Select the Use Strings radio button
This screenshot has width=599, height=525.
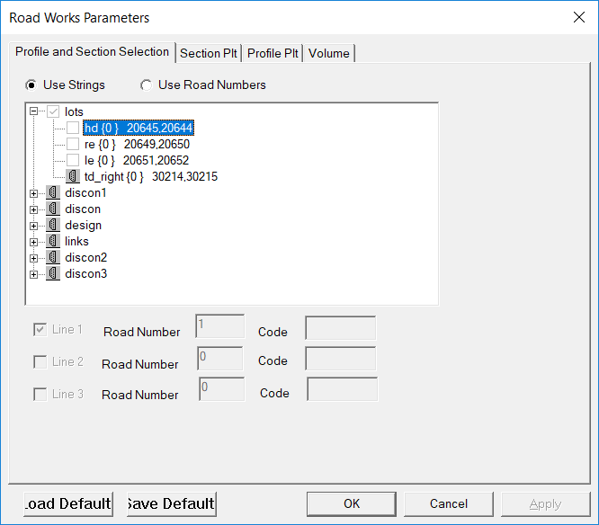(31, 85)
